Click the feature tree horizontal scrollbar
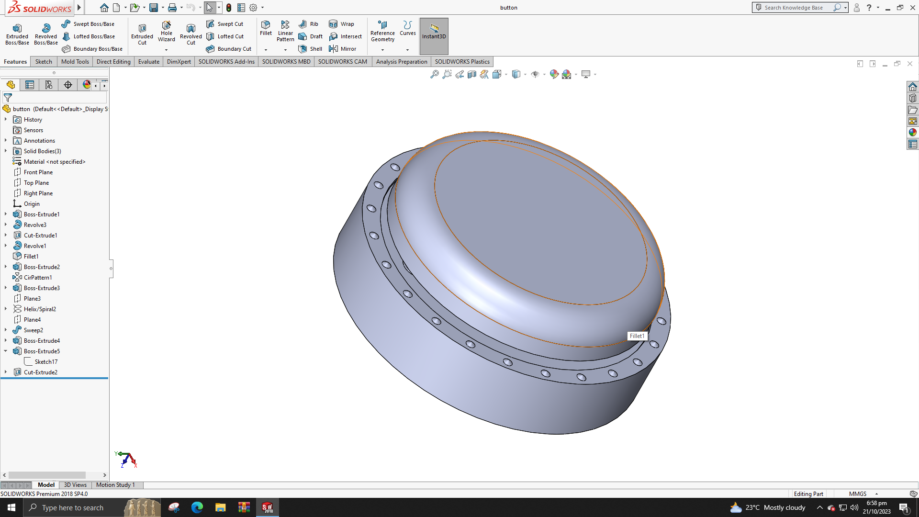The image size is (919, 517). pyautogui.click(x=47, y=475)
